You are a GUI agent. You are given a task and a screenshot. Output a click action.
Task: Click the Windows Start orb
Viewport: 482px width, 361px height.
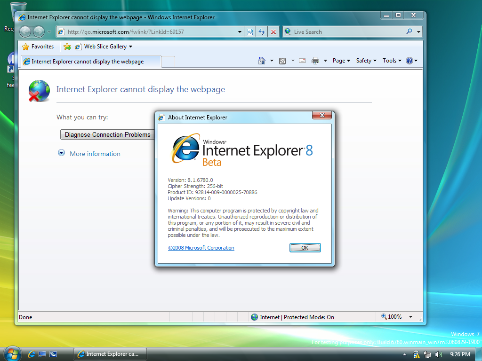12,353
